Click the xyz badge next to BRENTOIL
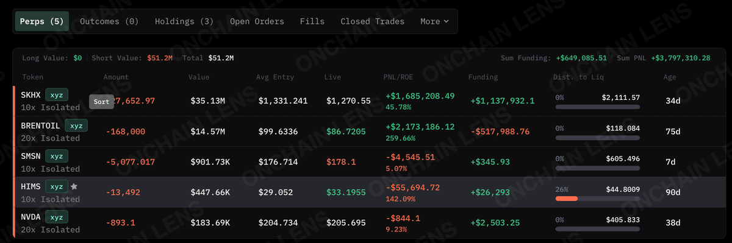 coord(76,125)
